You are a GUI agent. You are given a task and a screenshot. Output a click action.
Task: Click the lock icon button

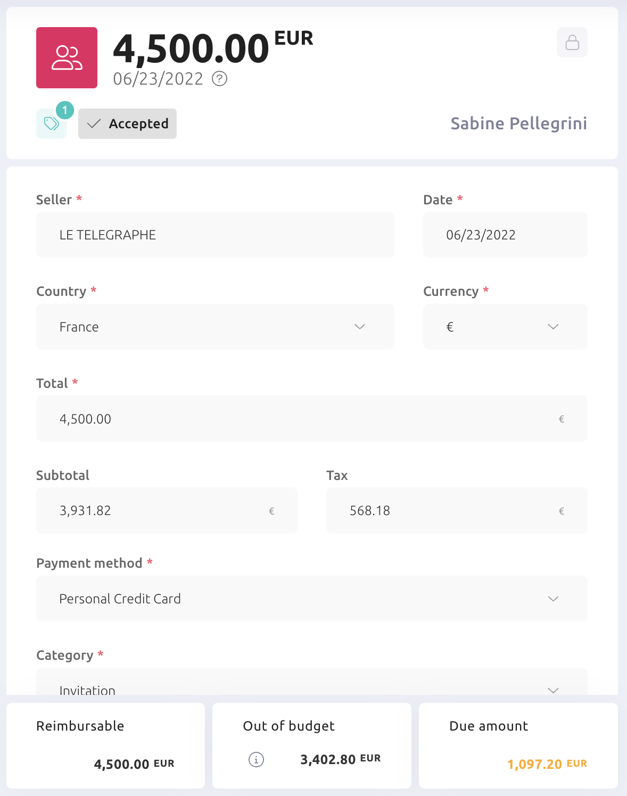572,42
